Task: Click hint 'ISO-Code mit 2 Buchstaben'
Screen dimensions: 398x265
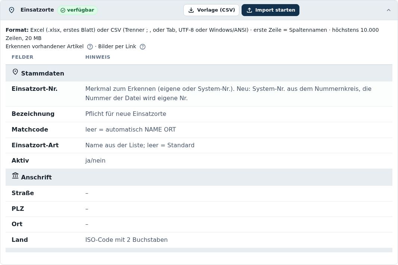Action: tap(127, 240)
